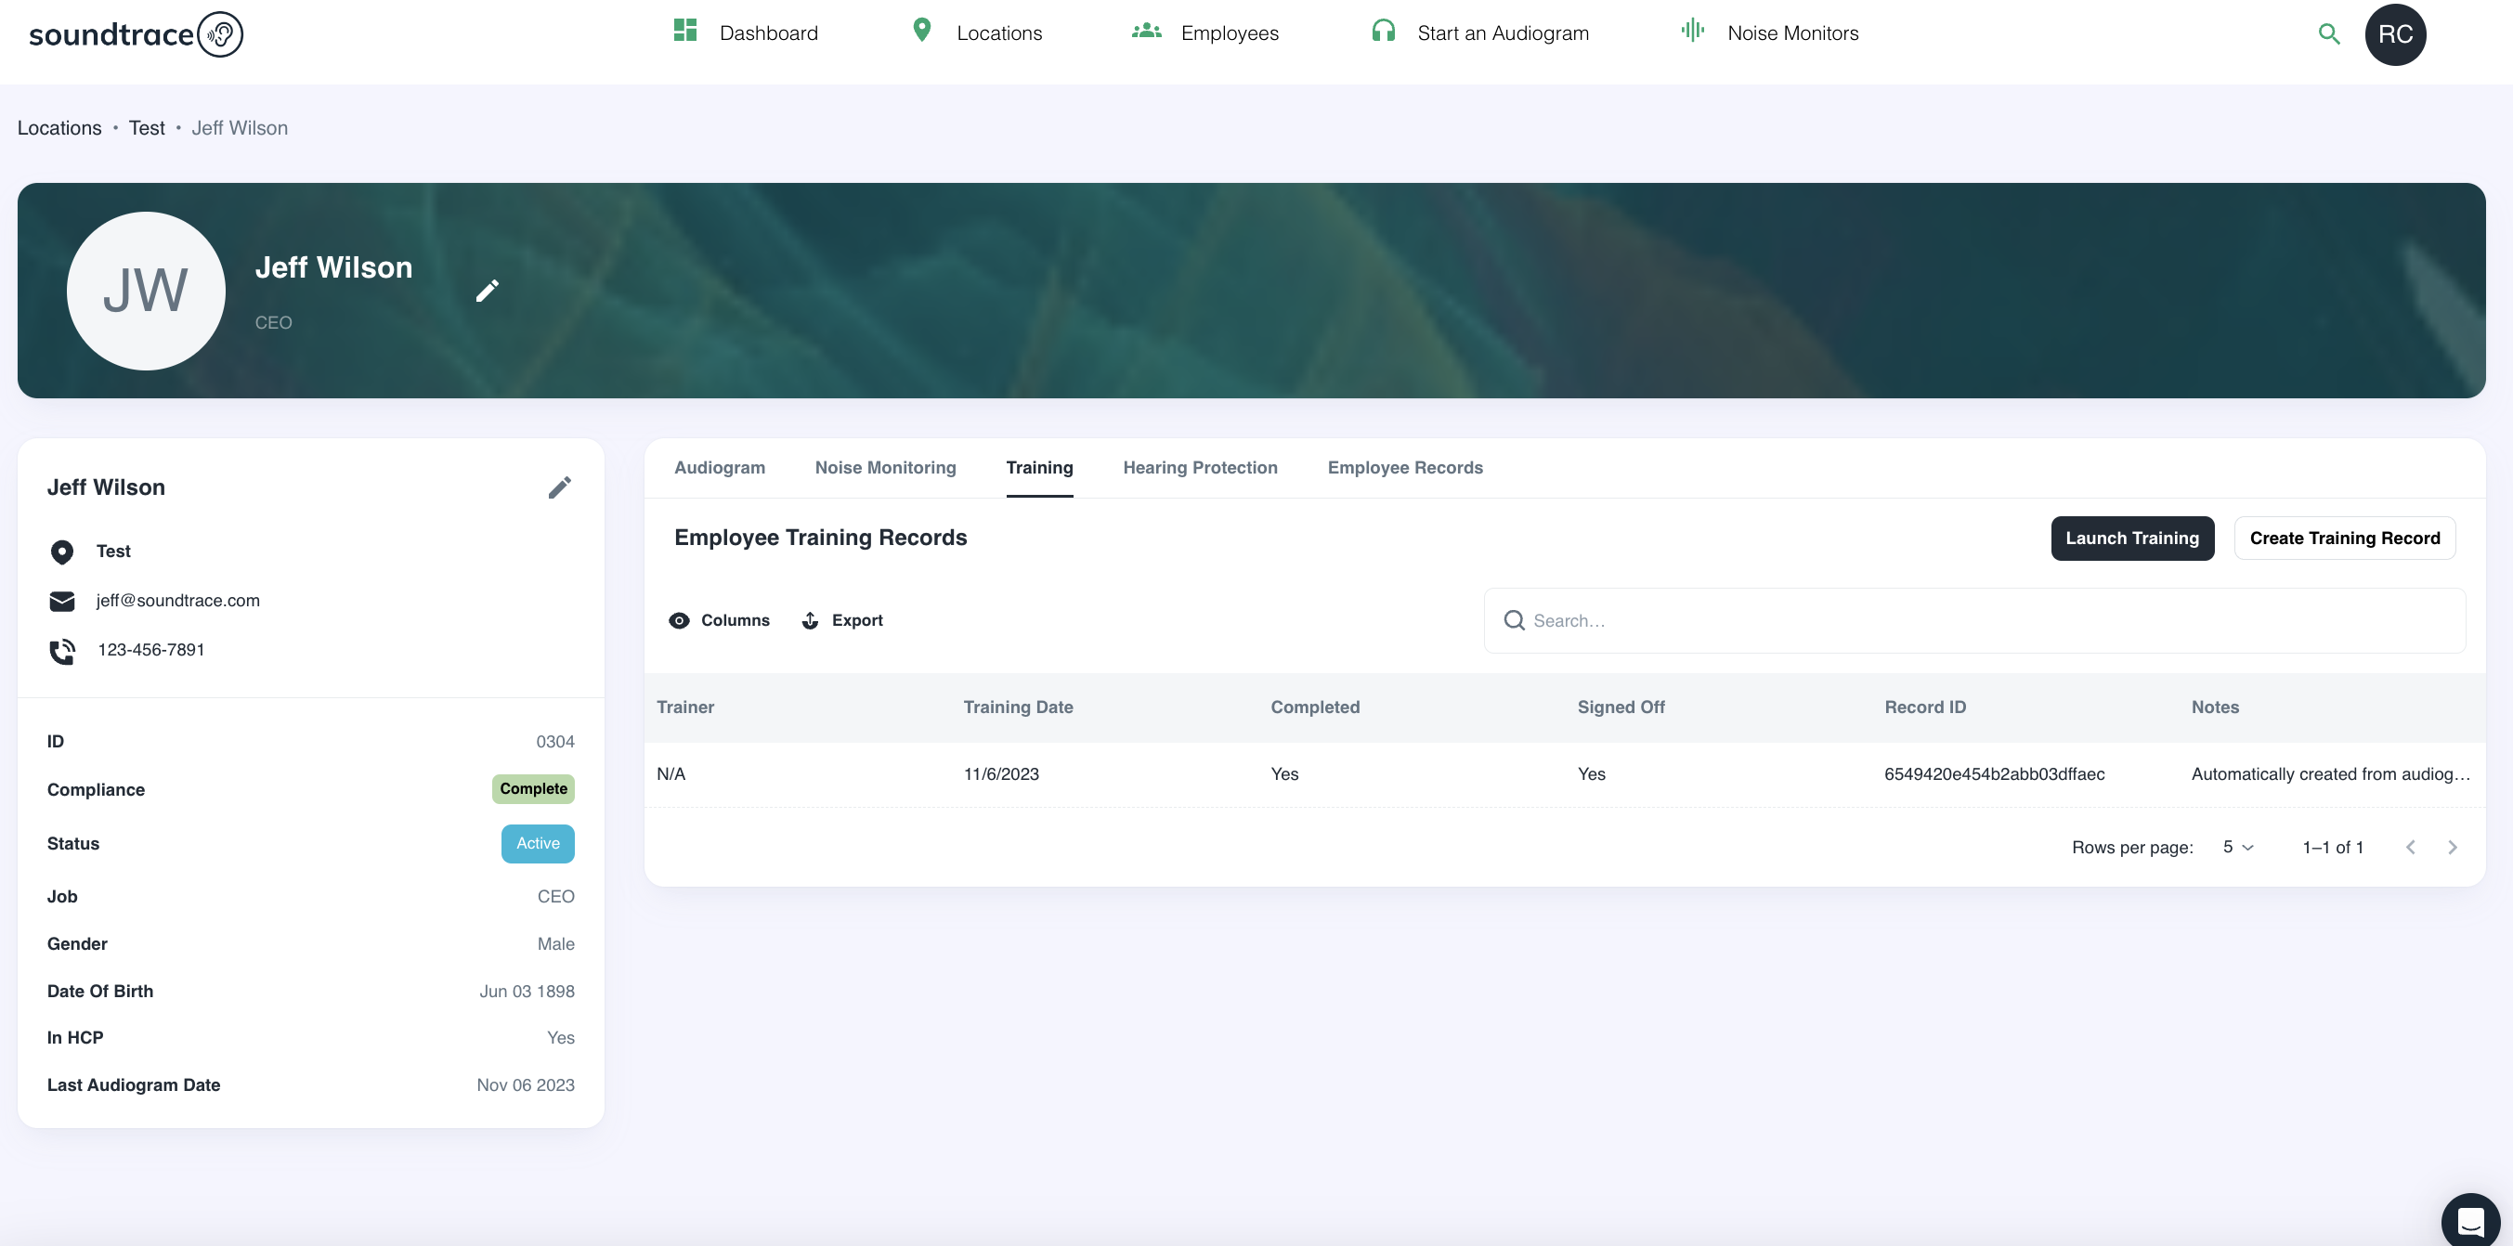Open the search magnifier in the top bar

pyautogui.click(x=2328, y=34)
